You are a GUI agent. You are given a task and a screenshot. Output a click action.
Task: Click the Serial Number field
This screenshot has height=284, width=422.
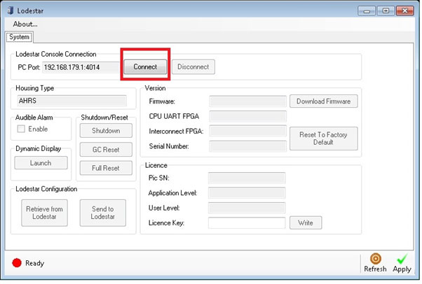tap(247, 146)
